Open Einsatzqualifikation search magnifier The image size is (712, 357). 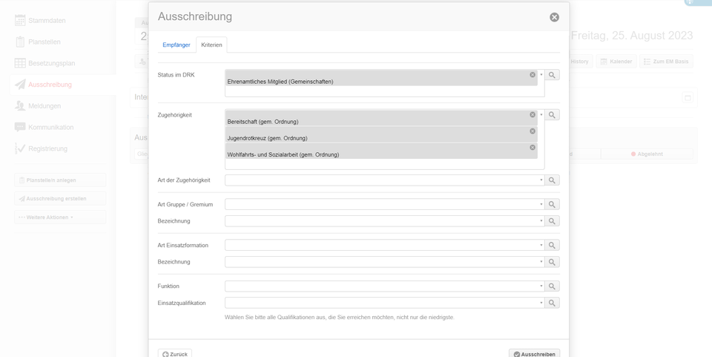tap(552, 303)
